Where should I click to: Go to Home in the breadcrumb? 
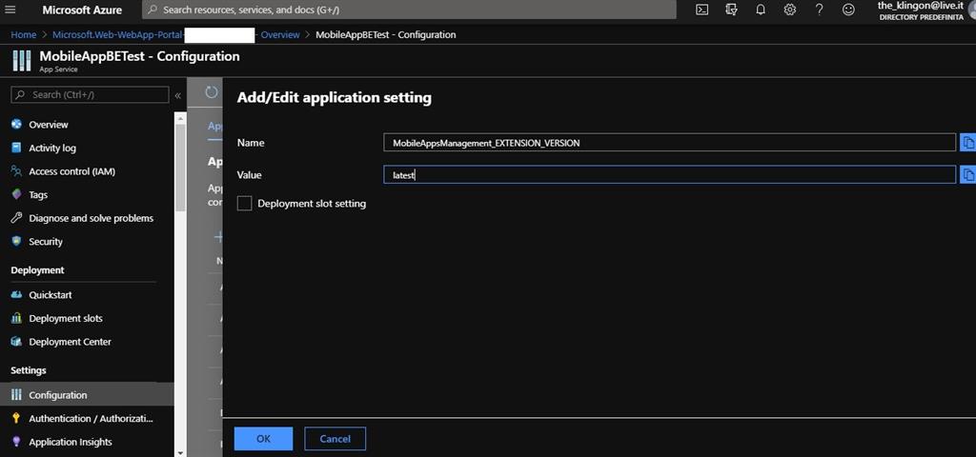(x=24, y=35)
